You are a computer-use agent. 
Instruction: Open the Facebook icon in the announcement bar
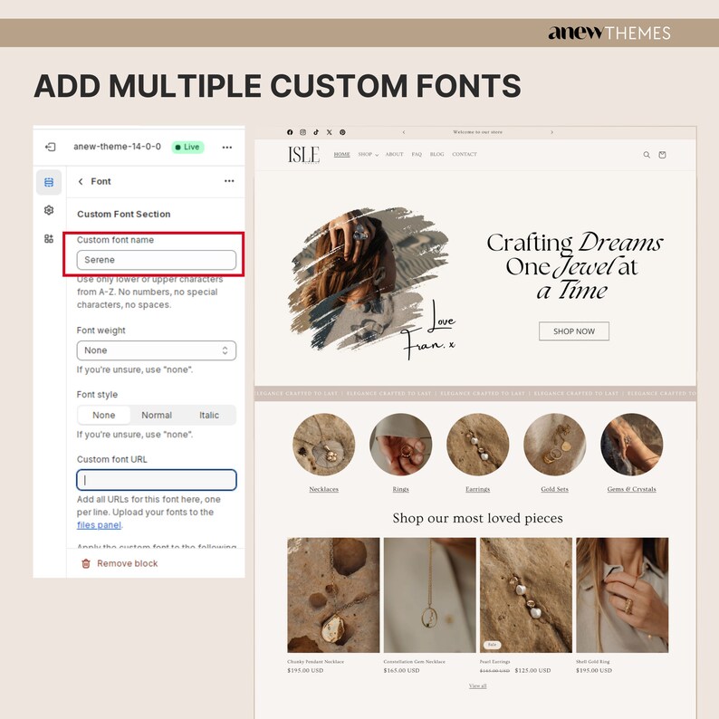pyautogui.click(x=290, y=132)
